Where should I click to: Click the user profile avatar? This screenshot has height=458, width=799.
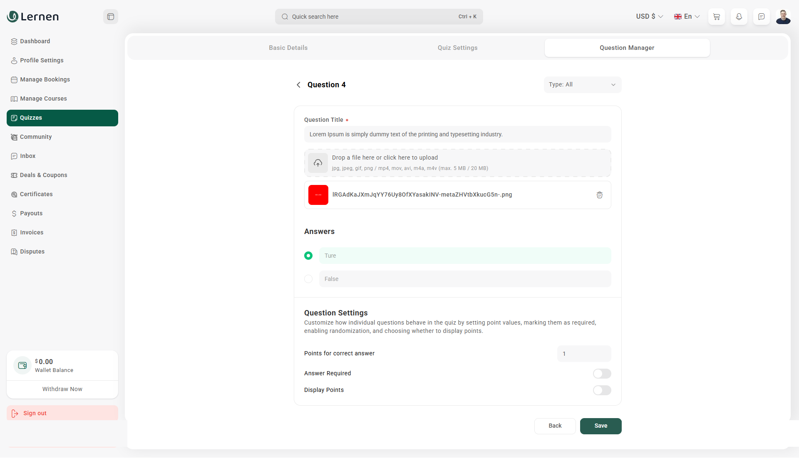point(783,17)
